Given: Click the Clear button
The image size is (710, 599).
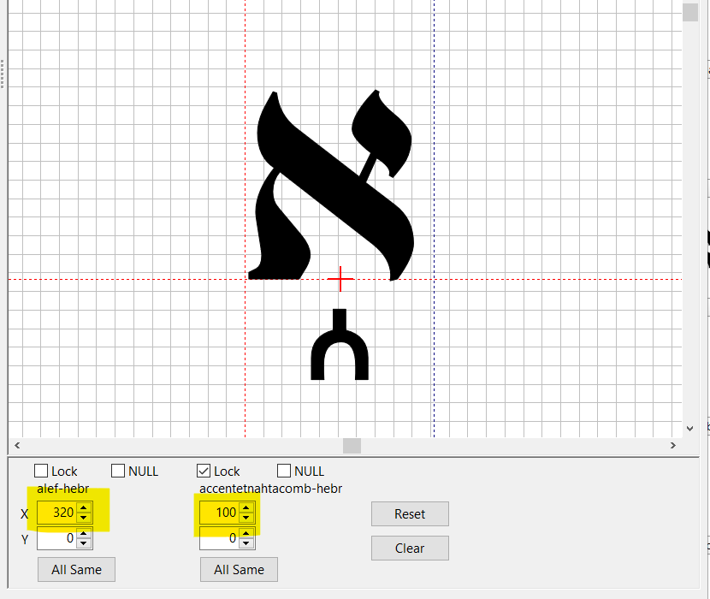Looking at the screenshot, I should [x=410, y=549].
